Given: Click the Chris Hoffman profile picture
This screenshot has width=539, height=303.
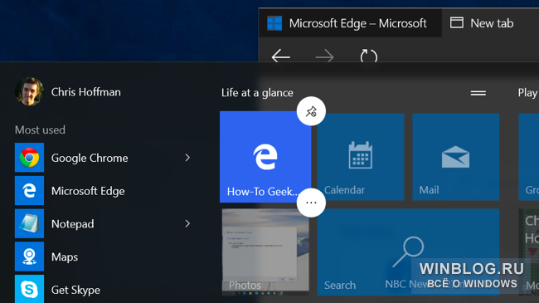Looking at the screenshot, I should point(29,91).
